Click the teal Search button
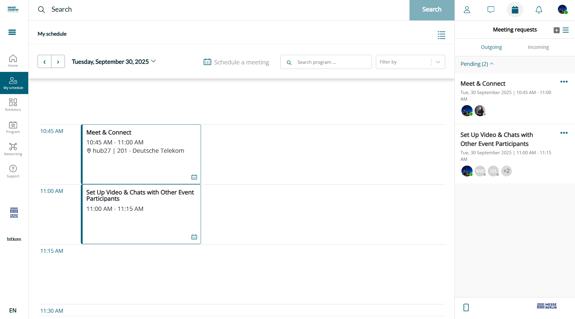The height and width of the screenshot is (319, 575). click(432, 10)
